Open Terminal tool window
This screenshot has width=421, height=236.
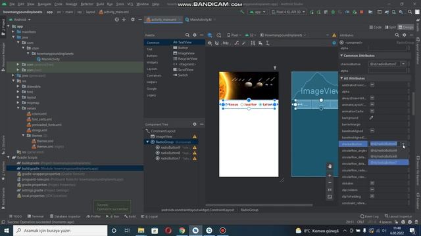coord(36,216)
